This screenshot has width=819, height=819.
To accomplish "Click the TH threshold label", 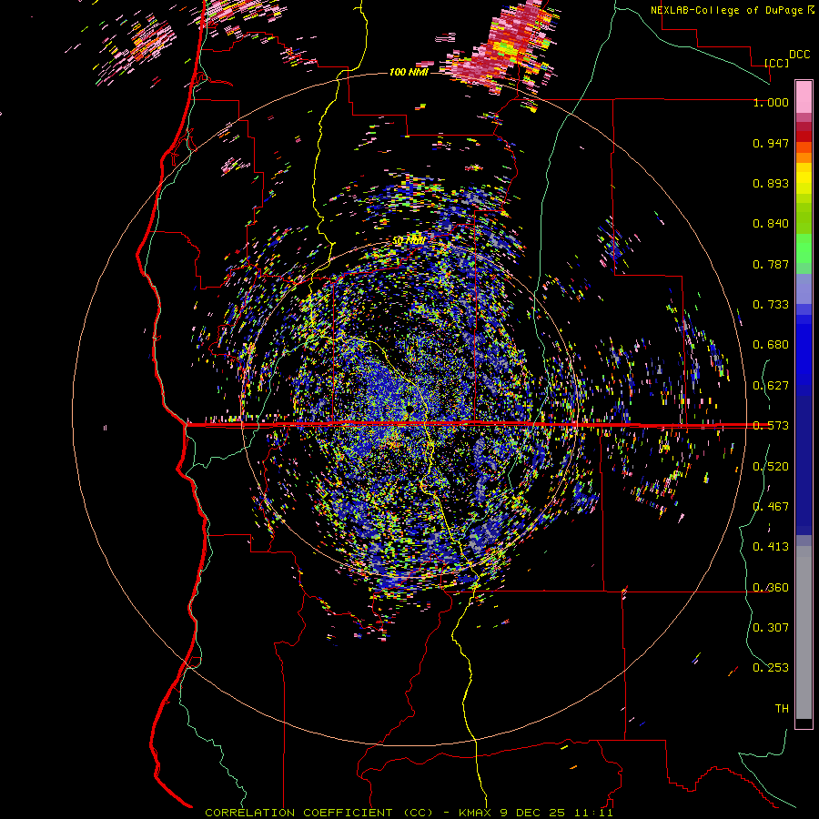I will click(x=782, y=709).
